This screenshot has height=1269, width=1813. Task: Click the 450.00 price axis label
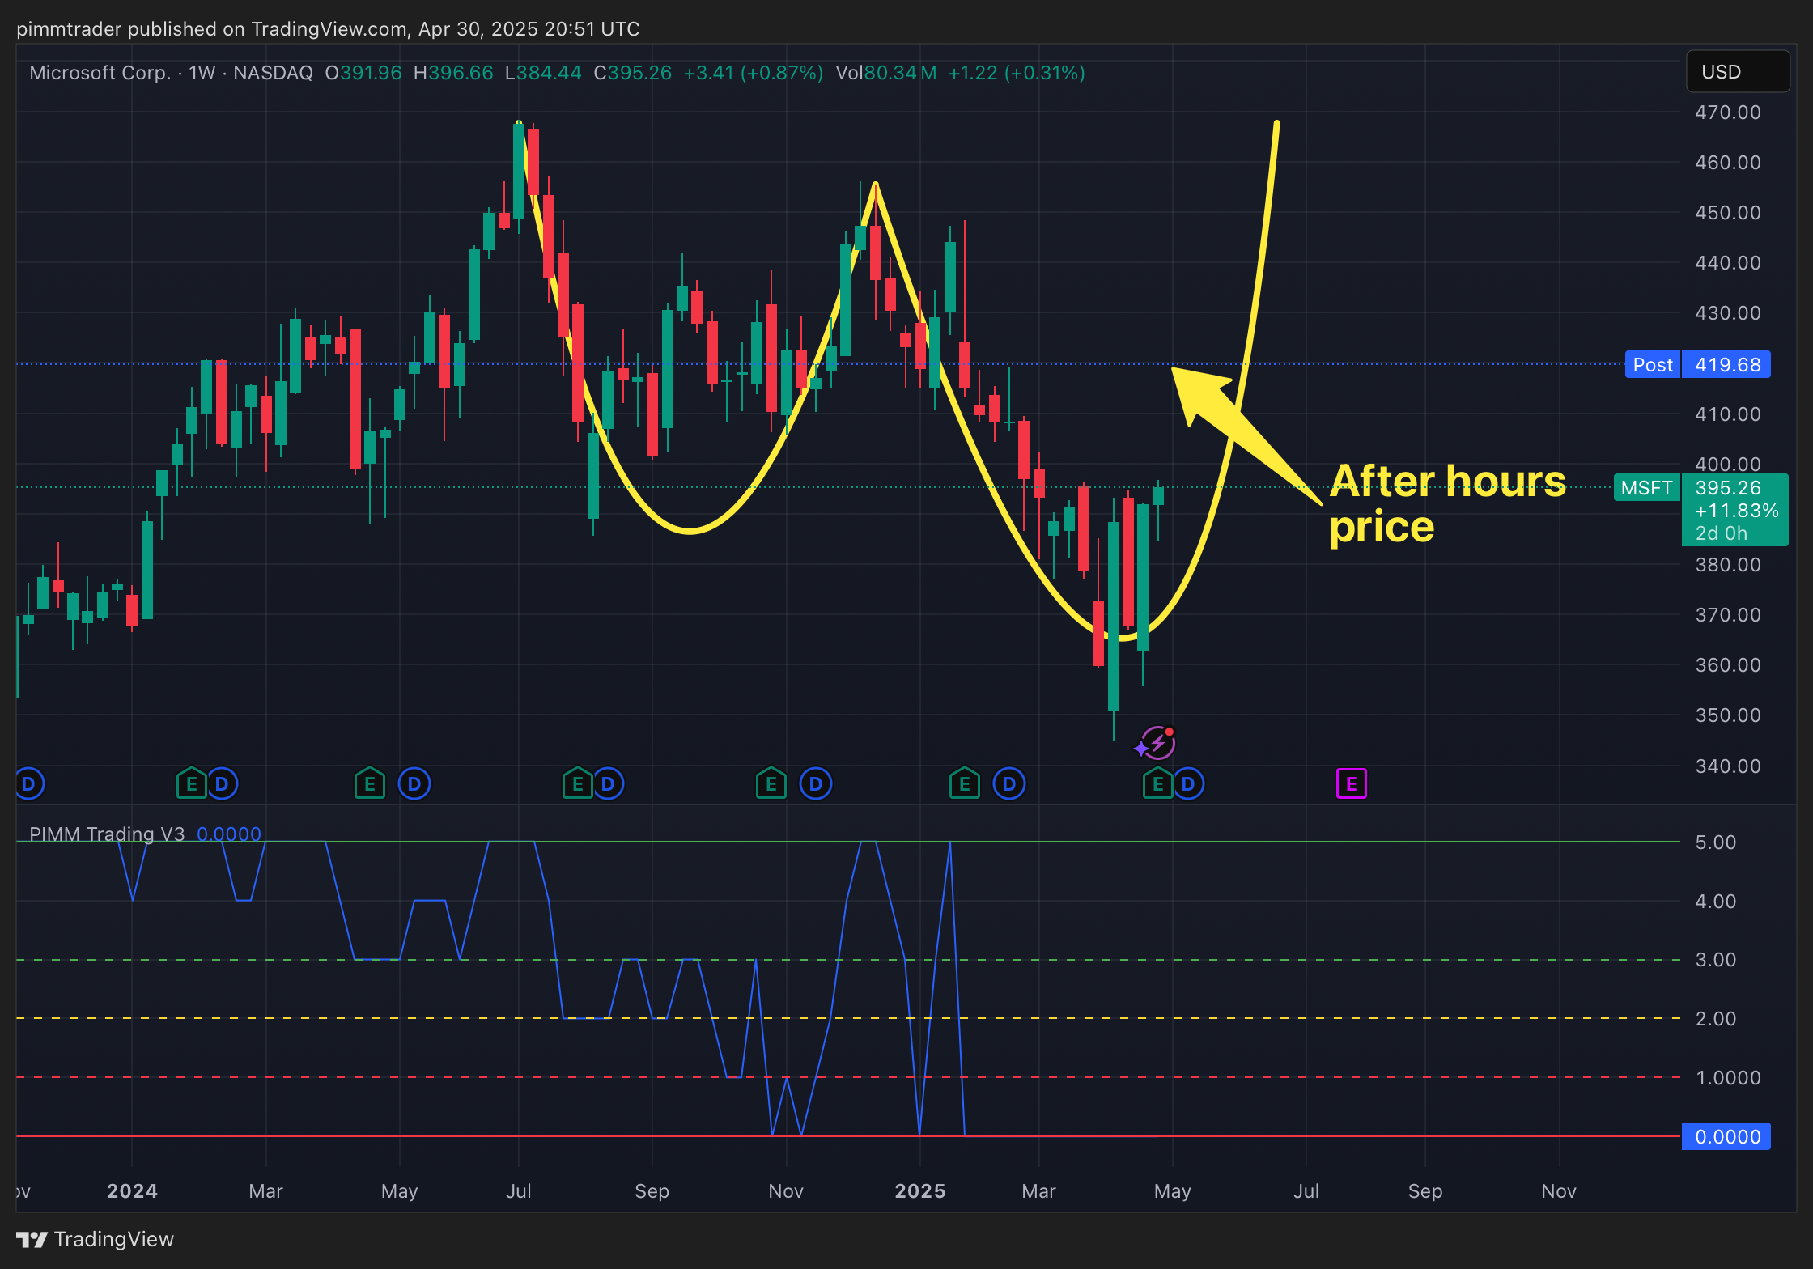pyautogui.click(x=1728, y=212)
